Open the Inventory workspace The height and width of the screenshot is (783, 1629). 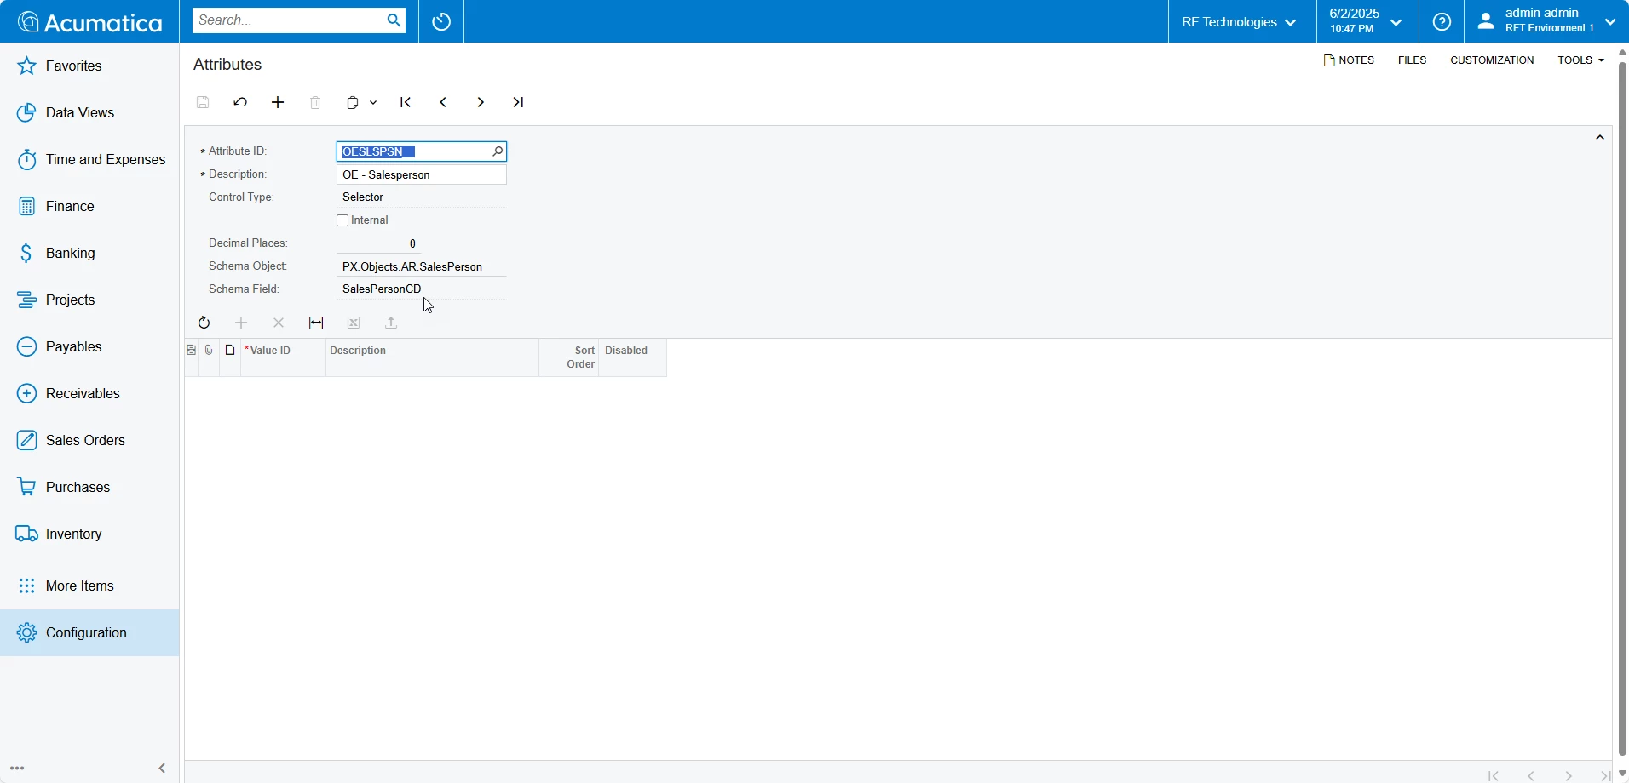(x=89, y=534)
